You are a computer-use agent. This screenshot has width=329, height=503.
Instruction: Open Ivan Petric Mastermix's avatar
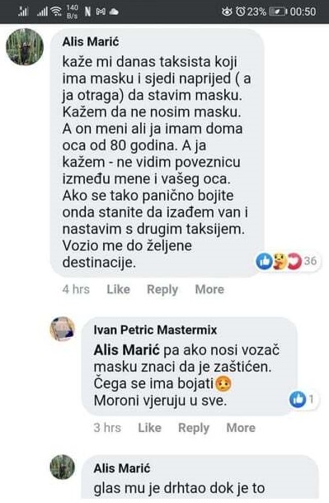click(x=62, y=329)
